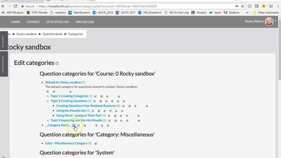Move 'Topic 2 Creating Questions' right
The image size is (281, 158).
click(123, 101)
